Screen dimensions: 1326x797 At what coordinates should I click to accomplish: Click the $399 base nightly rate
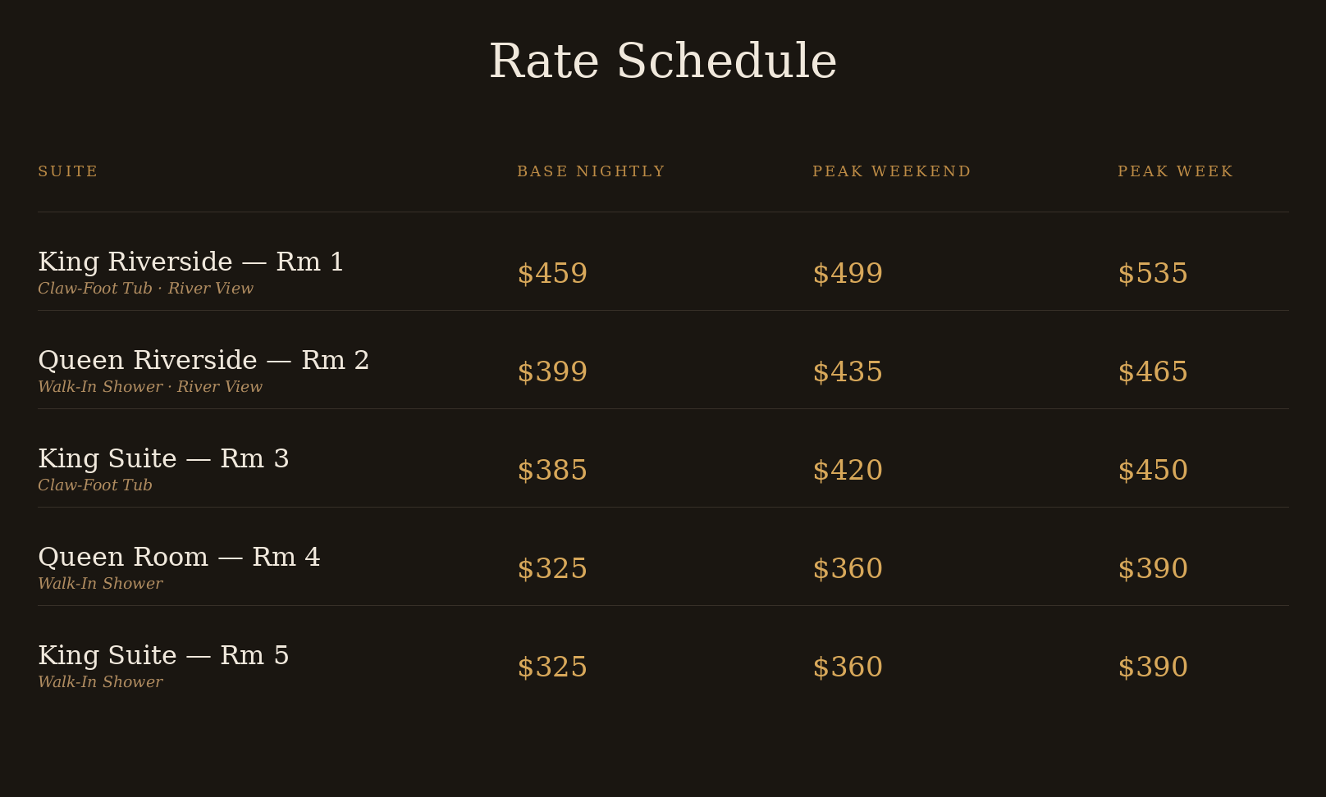point(552,371)
